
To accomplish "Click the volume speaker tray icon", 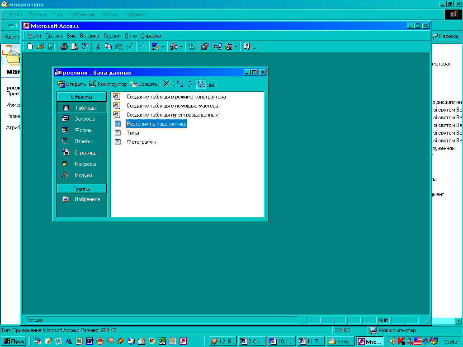I will pyautogui.click(x=392, y=342).
